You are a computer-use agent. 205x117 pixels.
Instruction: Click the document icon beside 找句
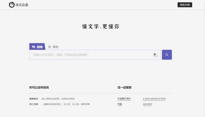50,47
